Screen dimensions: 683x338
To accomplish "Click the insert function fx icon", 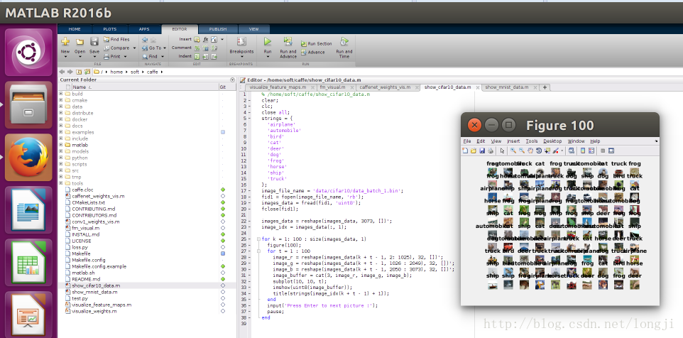I will coord(206,39).
